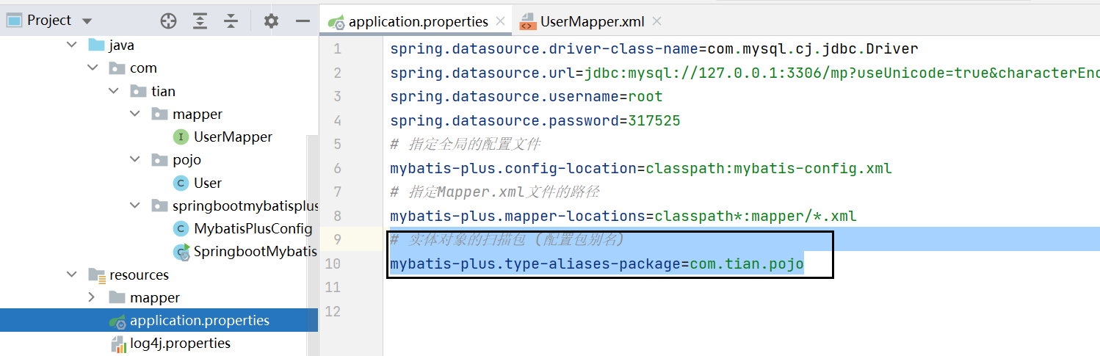Select the tian package icon
The height and width of the screenshot is (356, 1100).
139,91
